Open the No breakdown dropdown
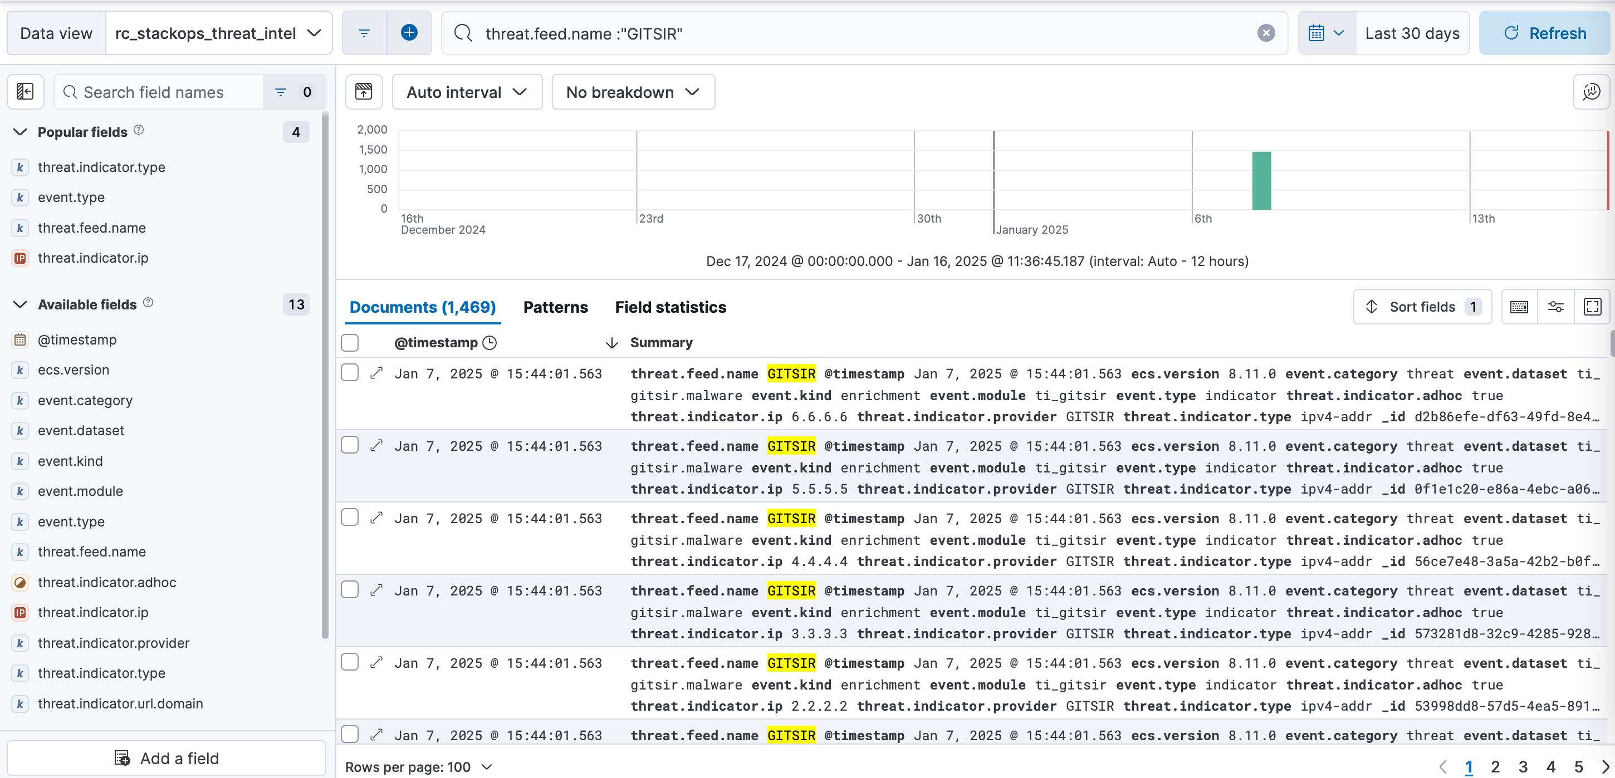This screenshot has width=1615, height=778. coord(633,91)
